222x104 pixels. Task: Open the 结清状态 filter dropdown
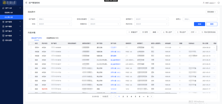pyautogui.click(x=105, y=24)
